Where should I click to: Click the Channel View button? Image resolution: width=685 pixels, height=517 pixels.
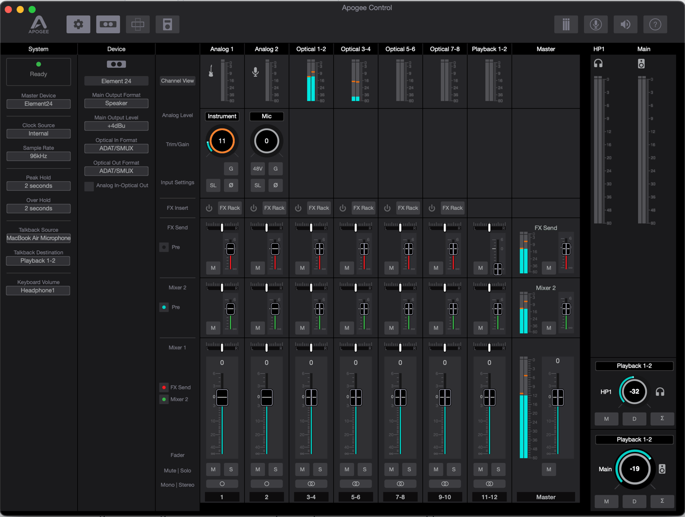tap(178, 81)
